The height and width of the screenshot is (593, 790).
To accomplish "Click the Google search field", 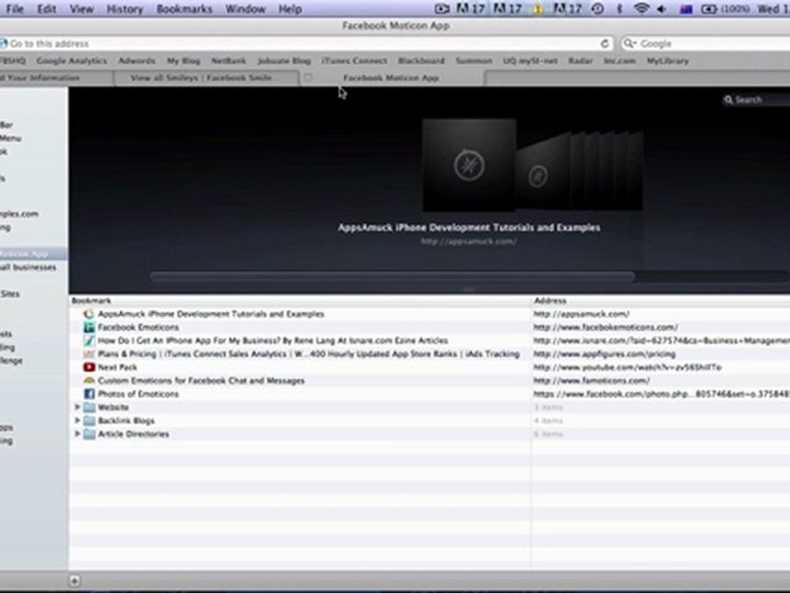I will tap(705, 44).
